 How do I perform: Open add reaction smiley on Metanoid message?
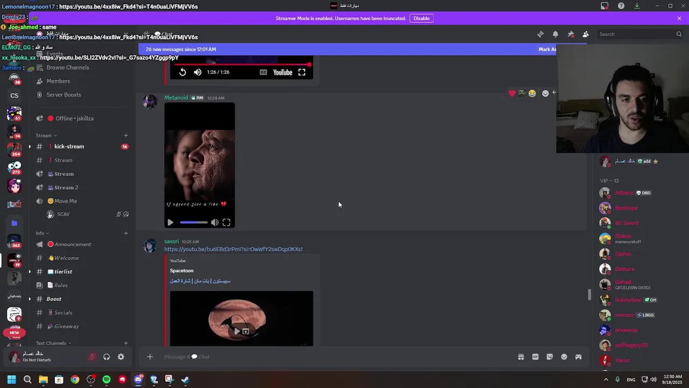coord(545,93)
